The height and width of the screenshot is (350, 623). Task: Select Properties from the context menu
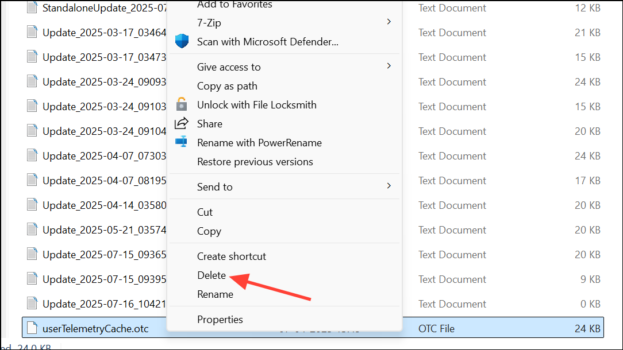220,320
